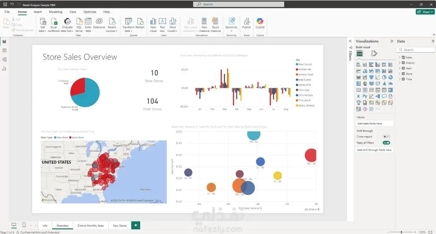Pick the Q&A speech bubble visual
This screenshot has height=234, width=436.
point(384,96)
